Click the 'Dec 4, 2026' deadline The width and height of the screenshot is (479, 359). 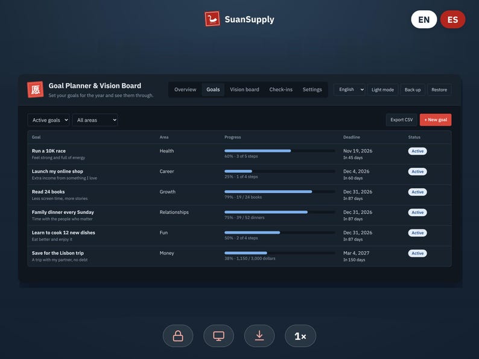pos(356,172)
